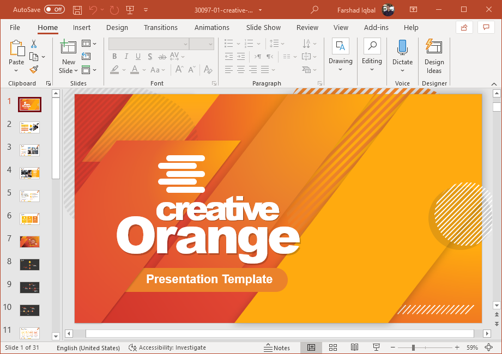The image size is (502, 354).
Task: Open Slide Sorter view from status bar
Action: point(332,347)
